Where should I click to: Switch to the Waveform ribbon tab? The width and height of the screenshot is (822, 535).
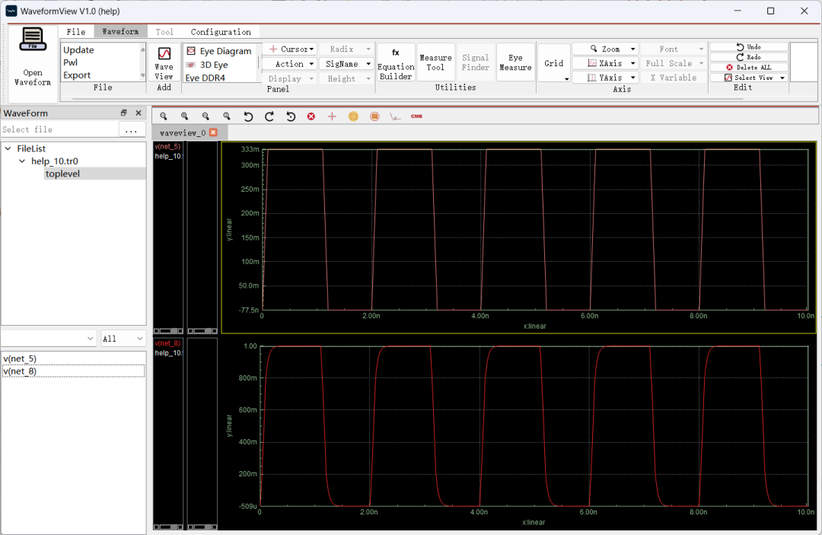(x=120, y=31)
